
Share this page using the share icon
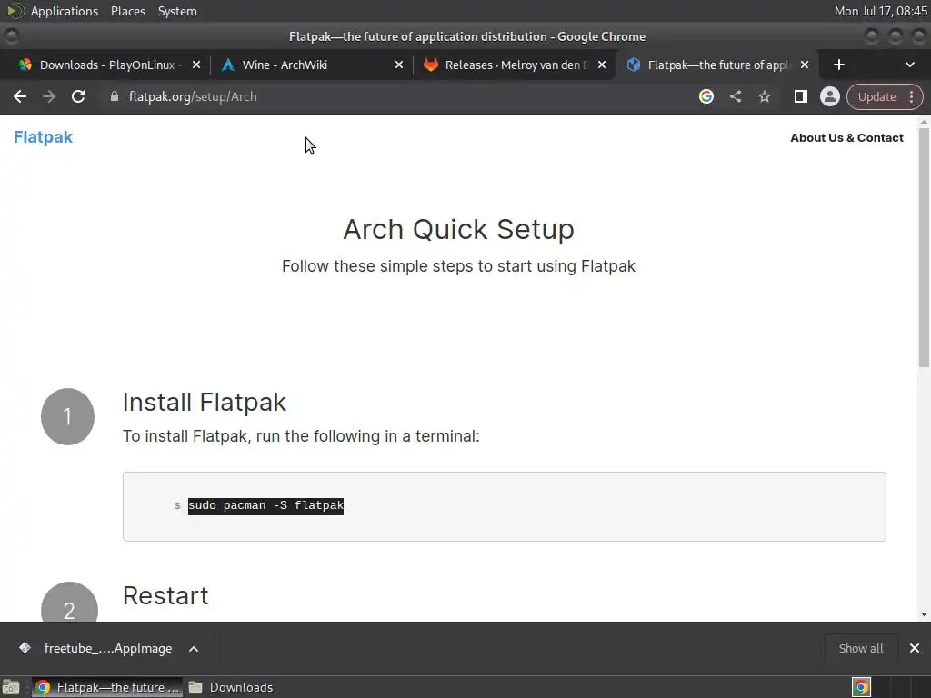pyautogui.click(x=735, y=96)
